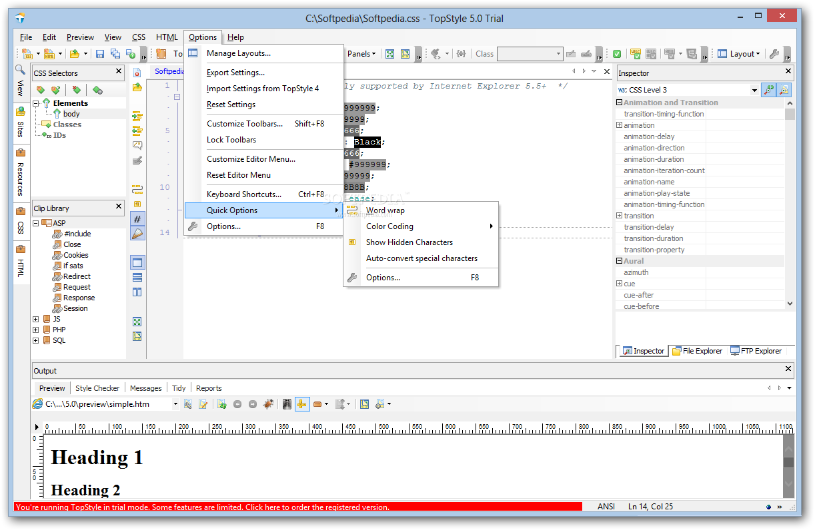Click the refresh preview icon in Output toolbar
The width and height of the screenshot is (815, 530).
tap(222, 404)
